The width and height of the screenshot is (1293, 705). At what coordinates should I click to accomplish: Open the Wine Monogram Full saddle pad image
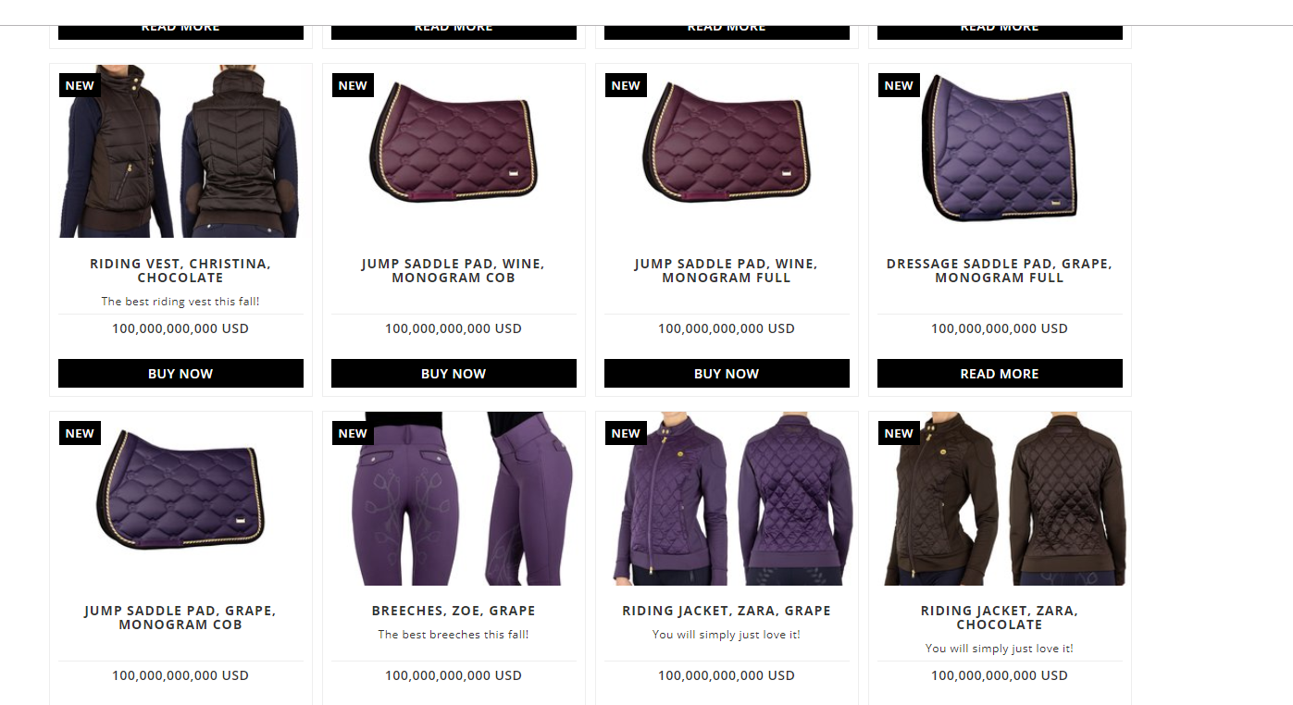(x=727, y=151)
